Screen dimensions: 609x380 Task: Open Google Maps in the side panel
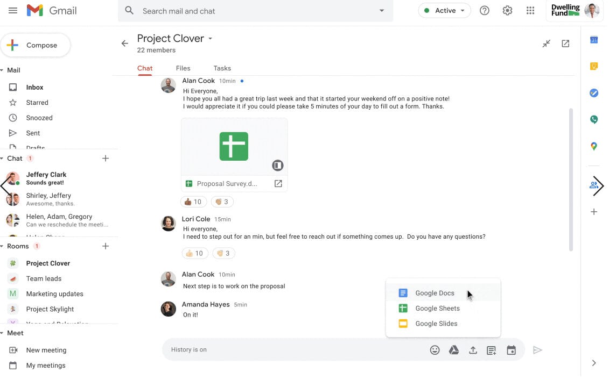pos(593,146)
